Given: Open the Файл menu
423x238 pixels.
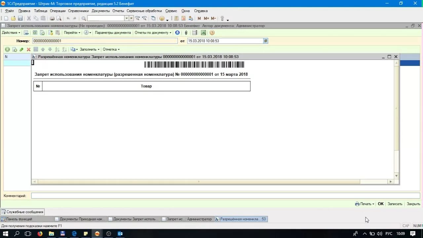Looking at the screenshot, I should pyautogui.click(x=9, y=11).
